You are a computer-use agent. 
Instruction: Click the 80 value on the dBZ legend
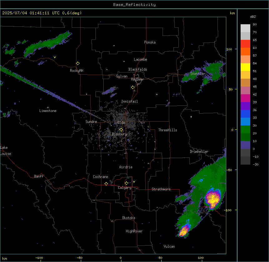(255, 25)
